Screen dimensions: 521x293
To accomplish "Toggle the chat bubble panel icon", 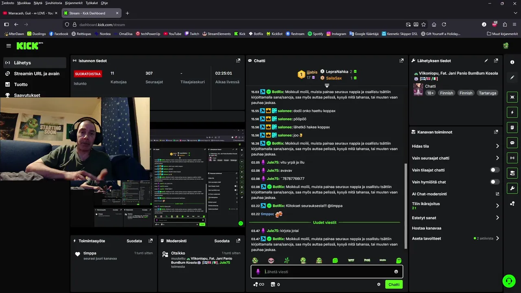I will pos(512,143).
